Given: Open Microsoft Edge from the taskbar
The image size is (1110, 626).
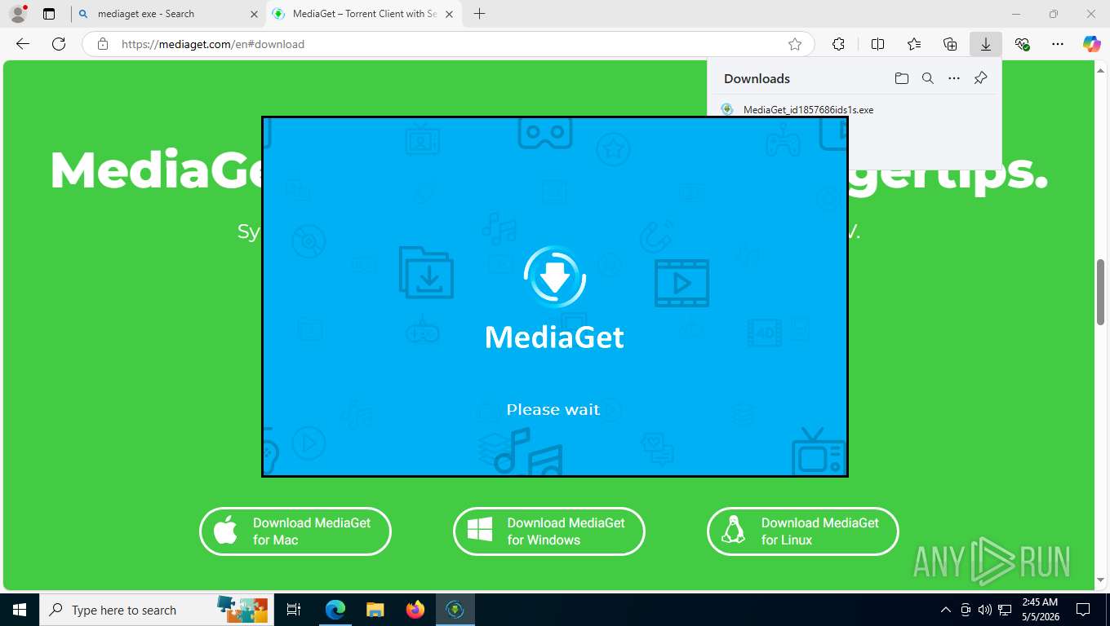Looking at the screenshot, I should 335,610.
